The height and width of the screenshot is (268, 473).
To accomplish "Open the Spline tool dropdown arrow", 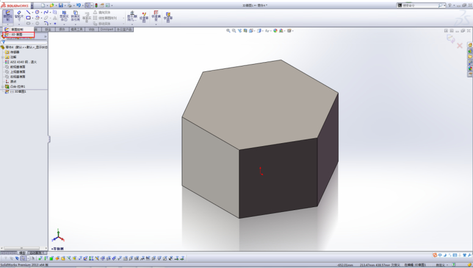I will coord(51,13).
